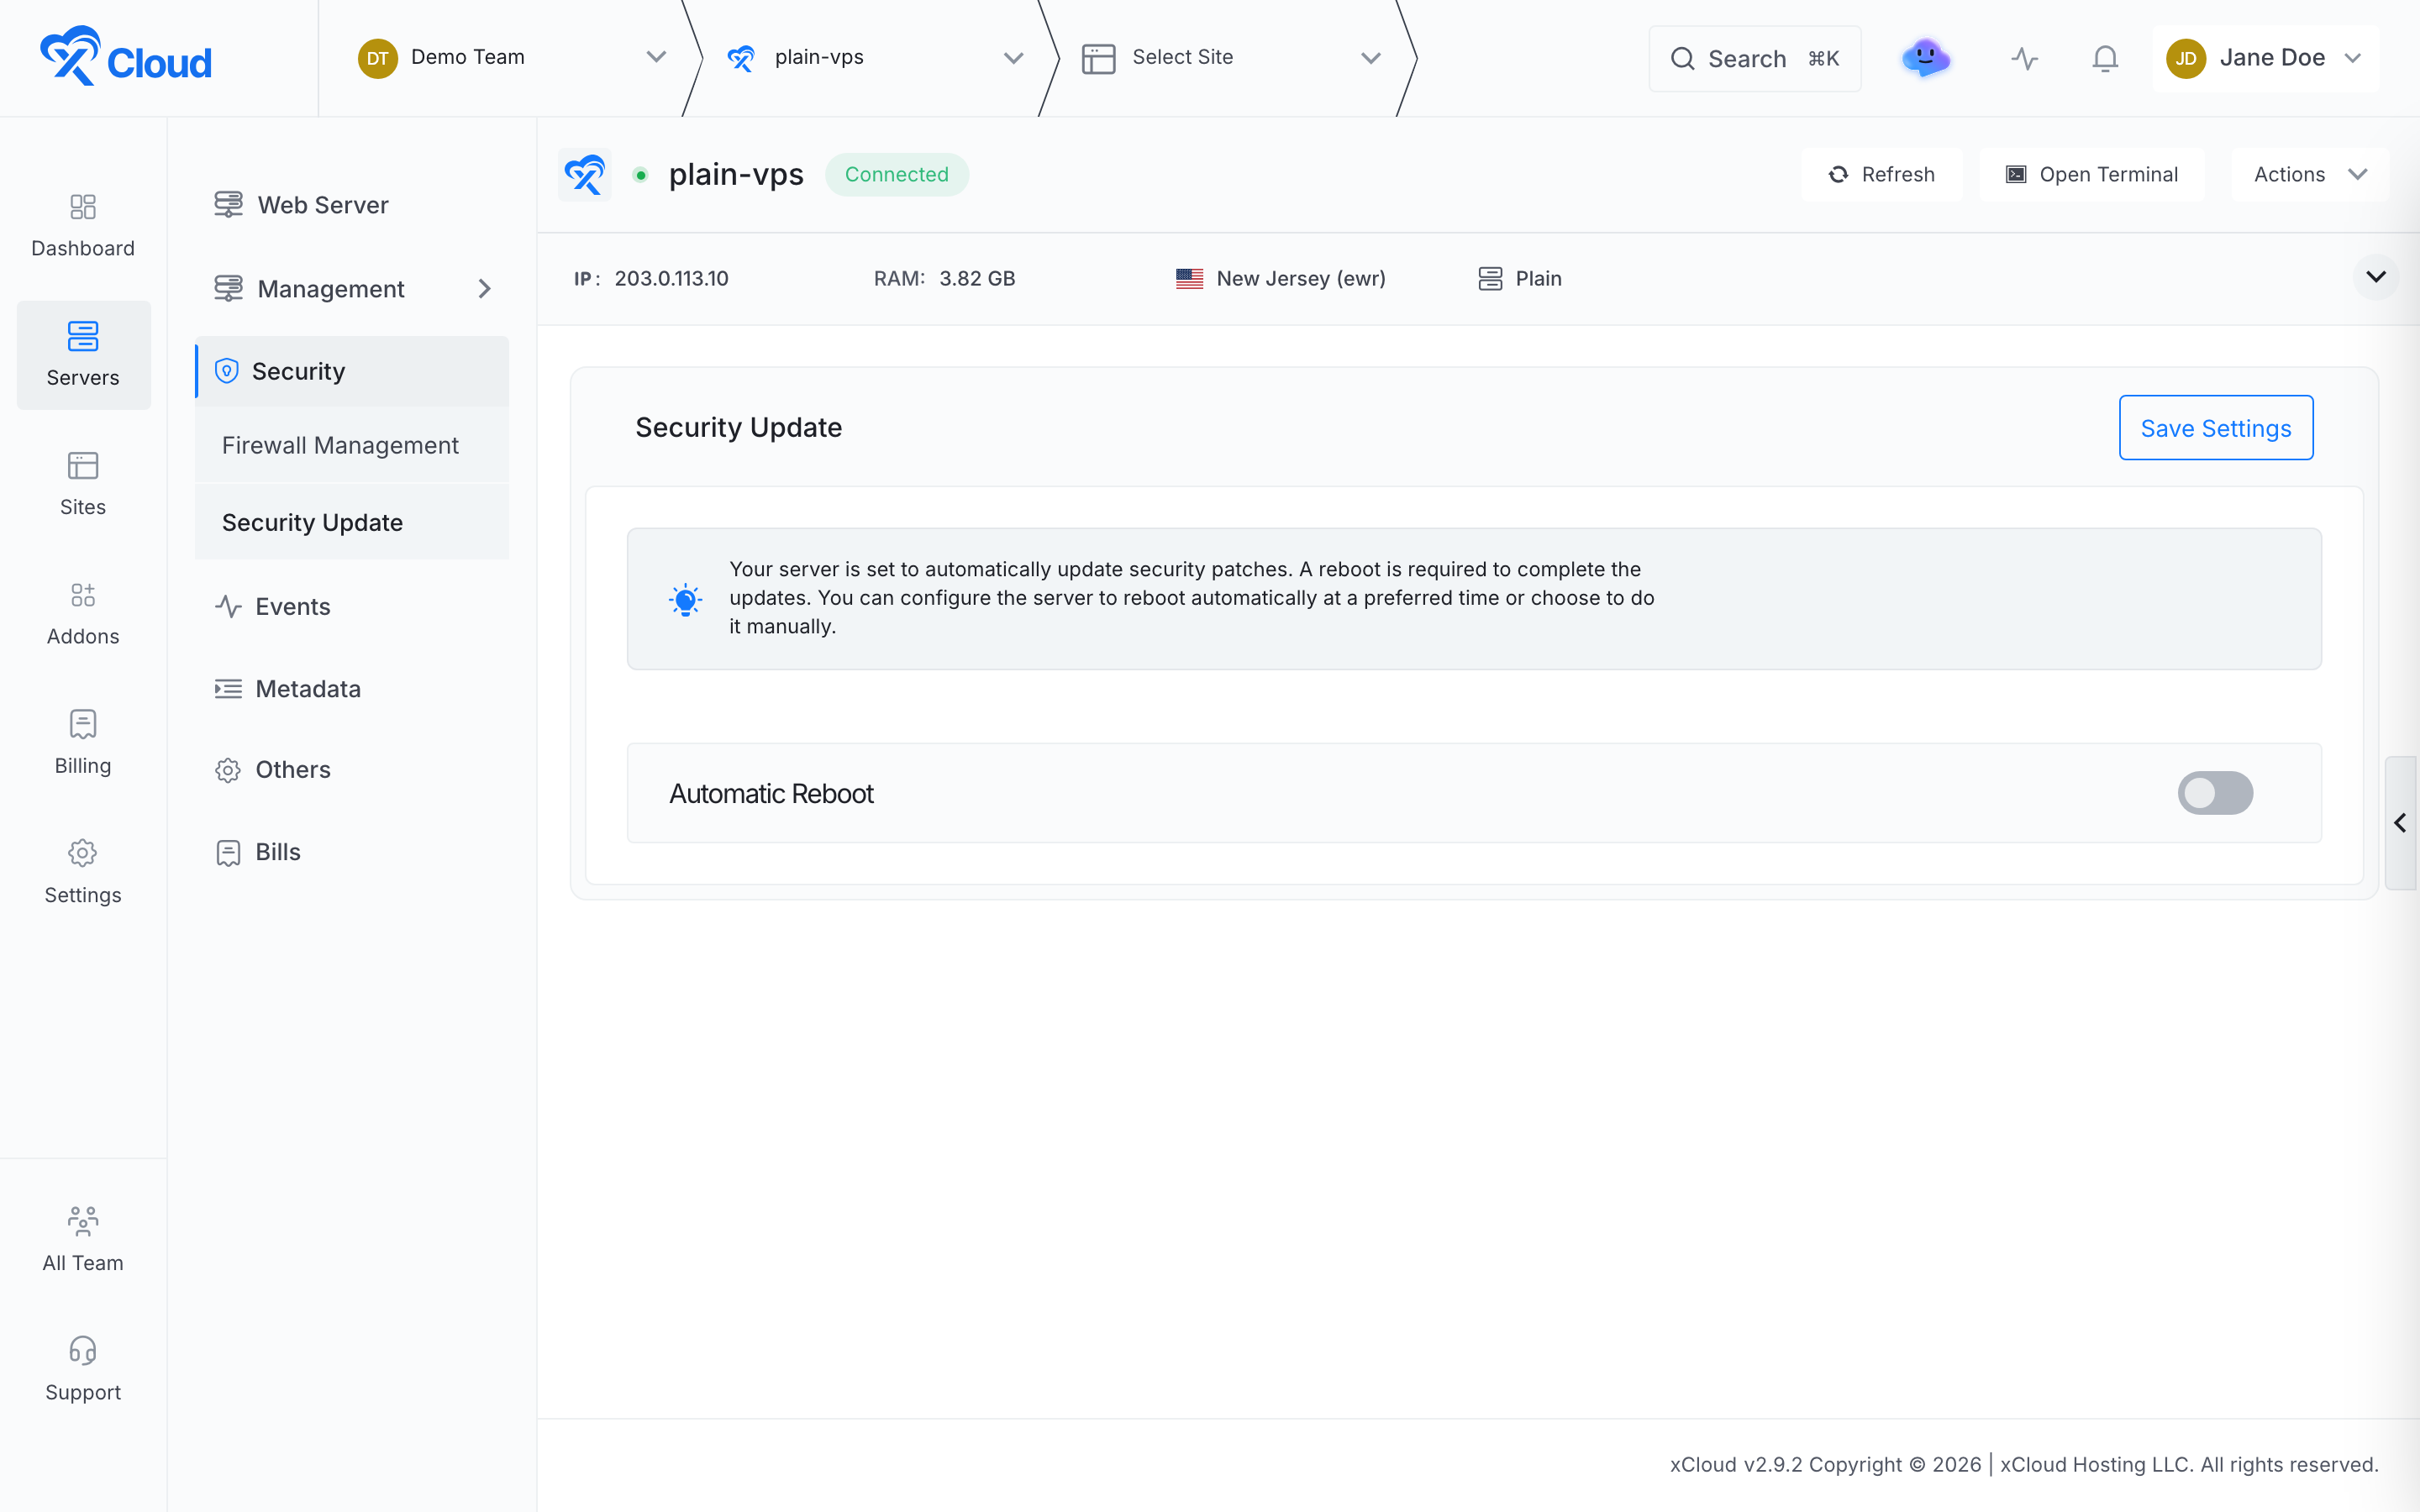
Task: Select the Security menu item
Action: point(352,371)
